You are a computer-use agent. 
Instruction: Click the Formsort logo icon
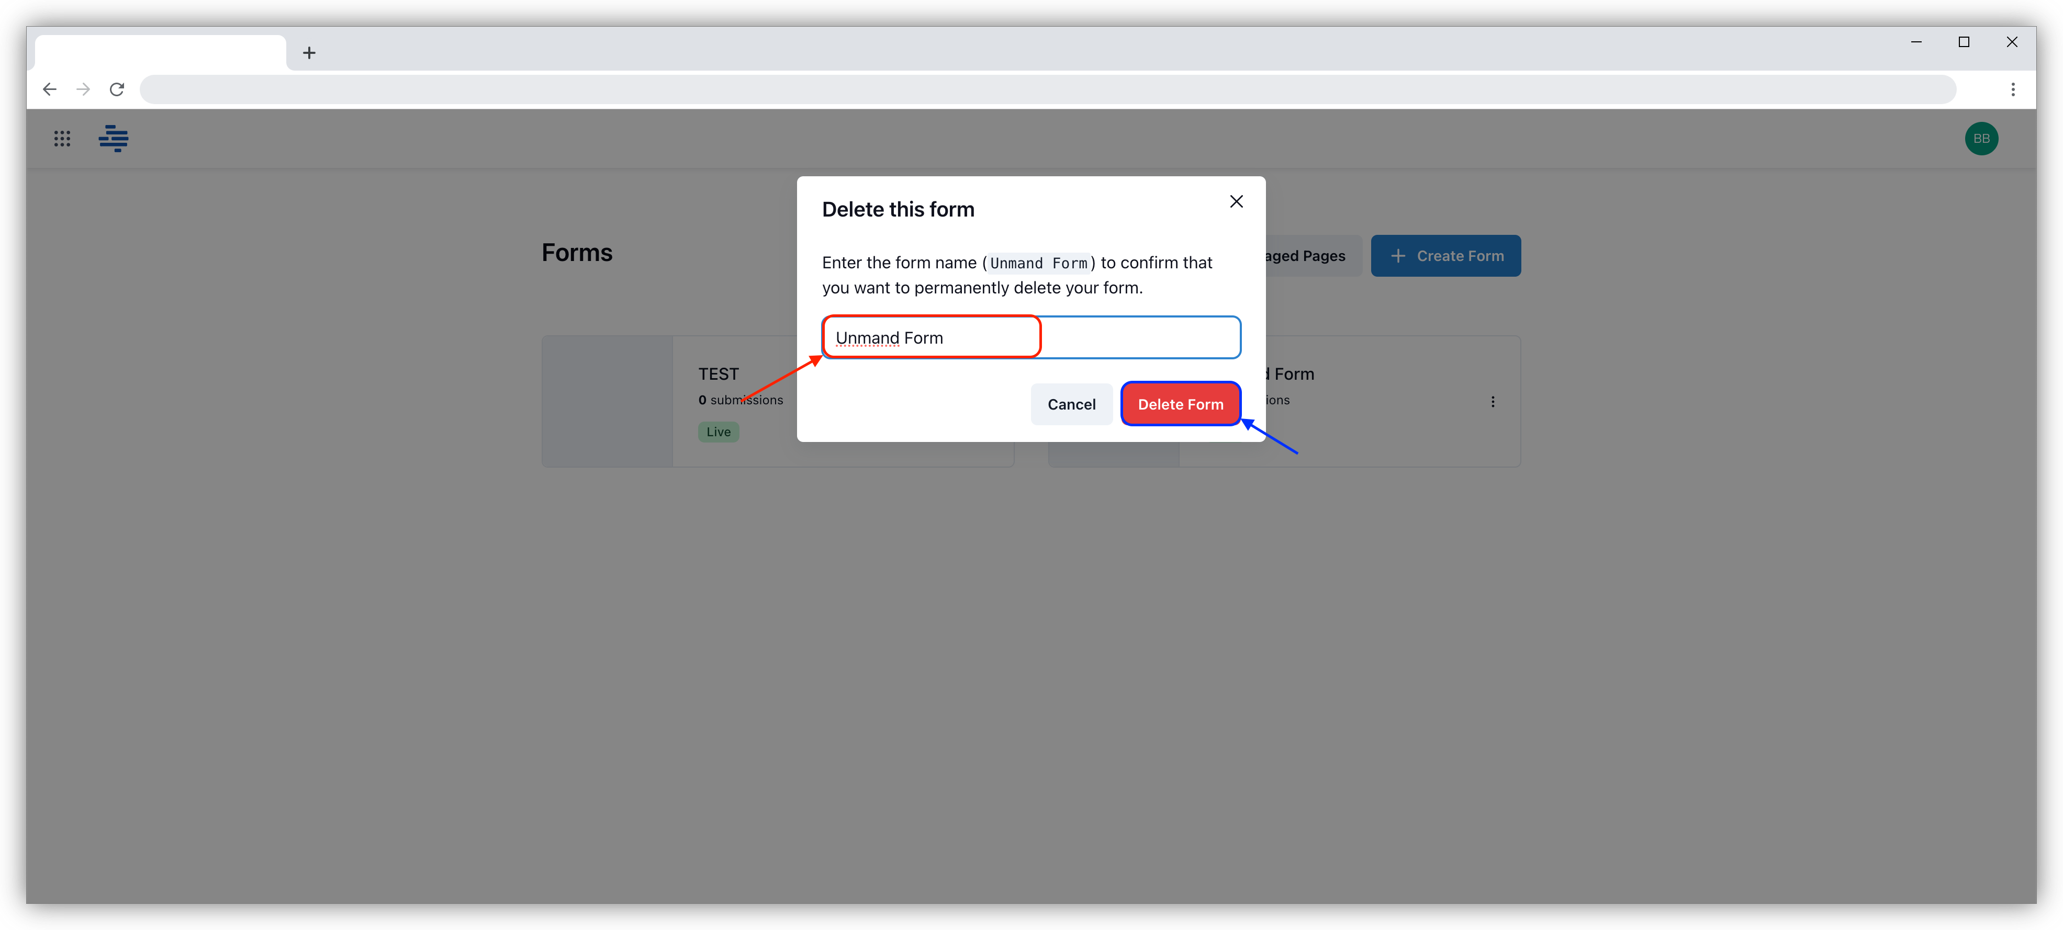[113, 139]
